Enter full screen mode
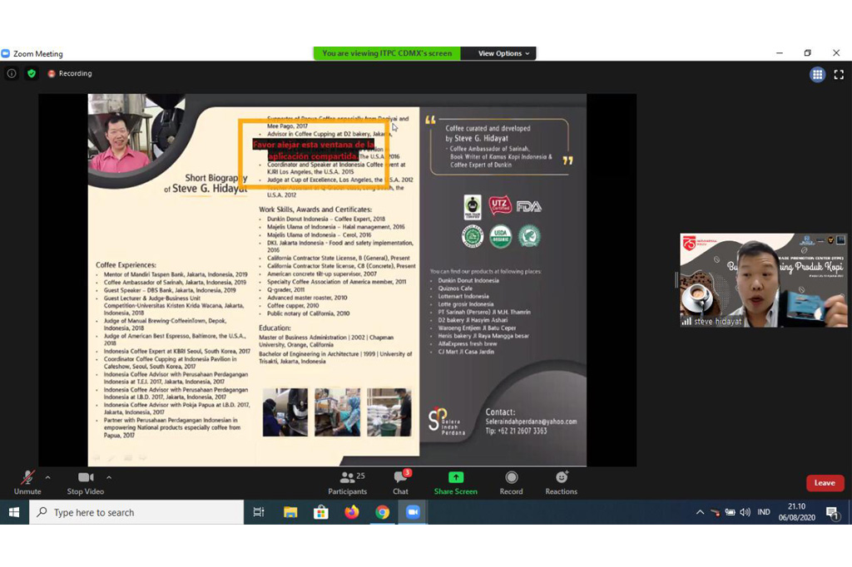 pos(839,74)
